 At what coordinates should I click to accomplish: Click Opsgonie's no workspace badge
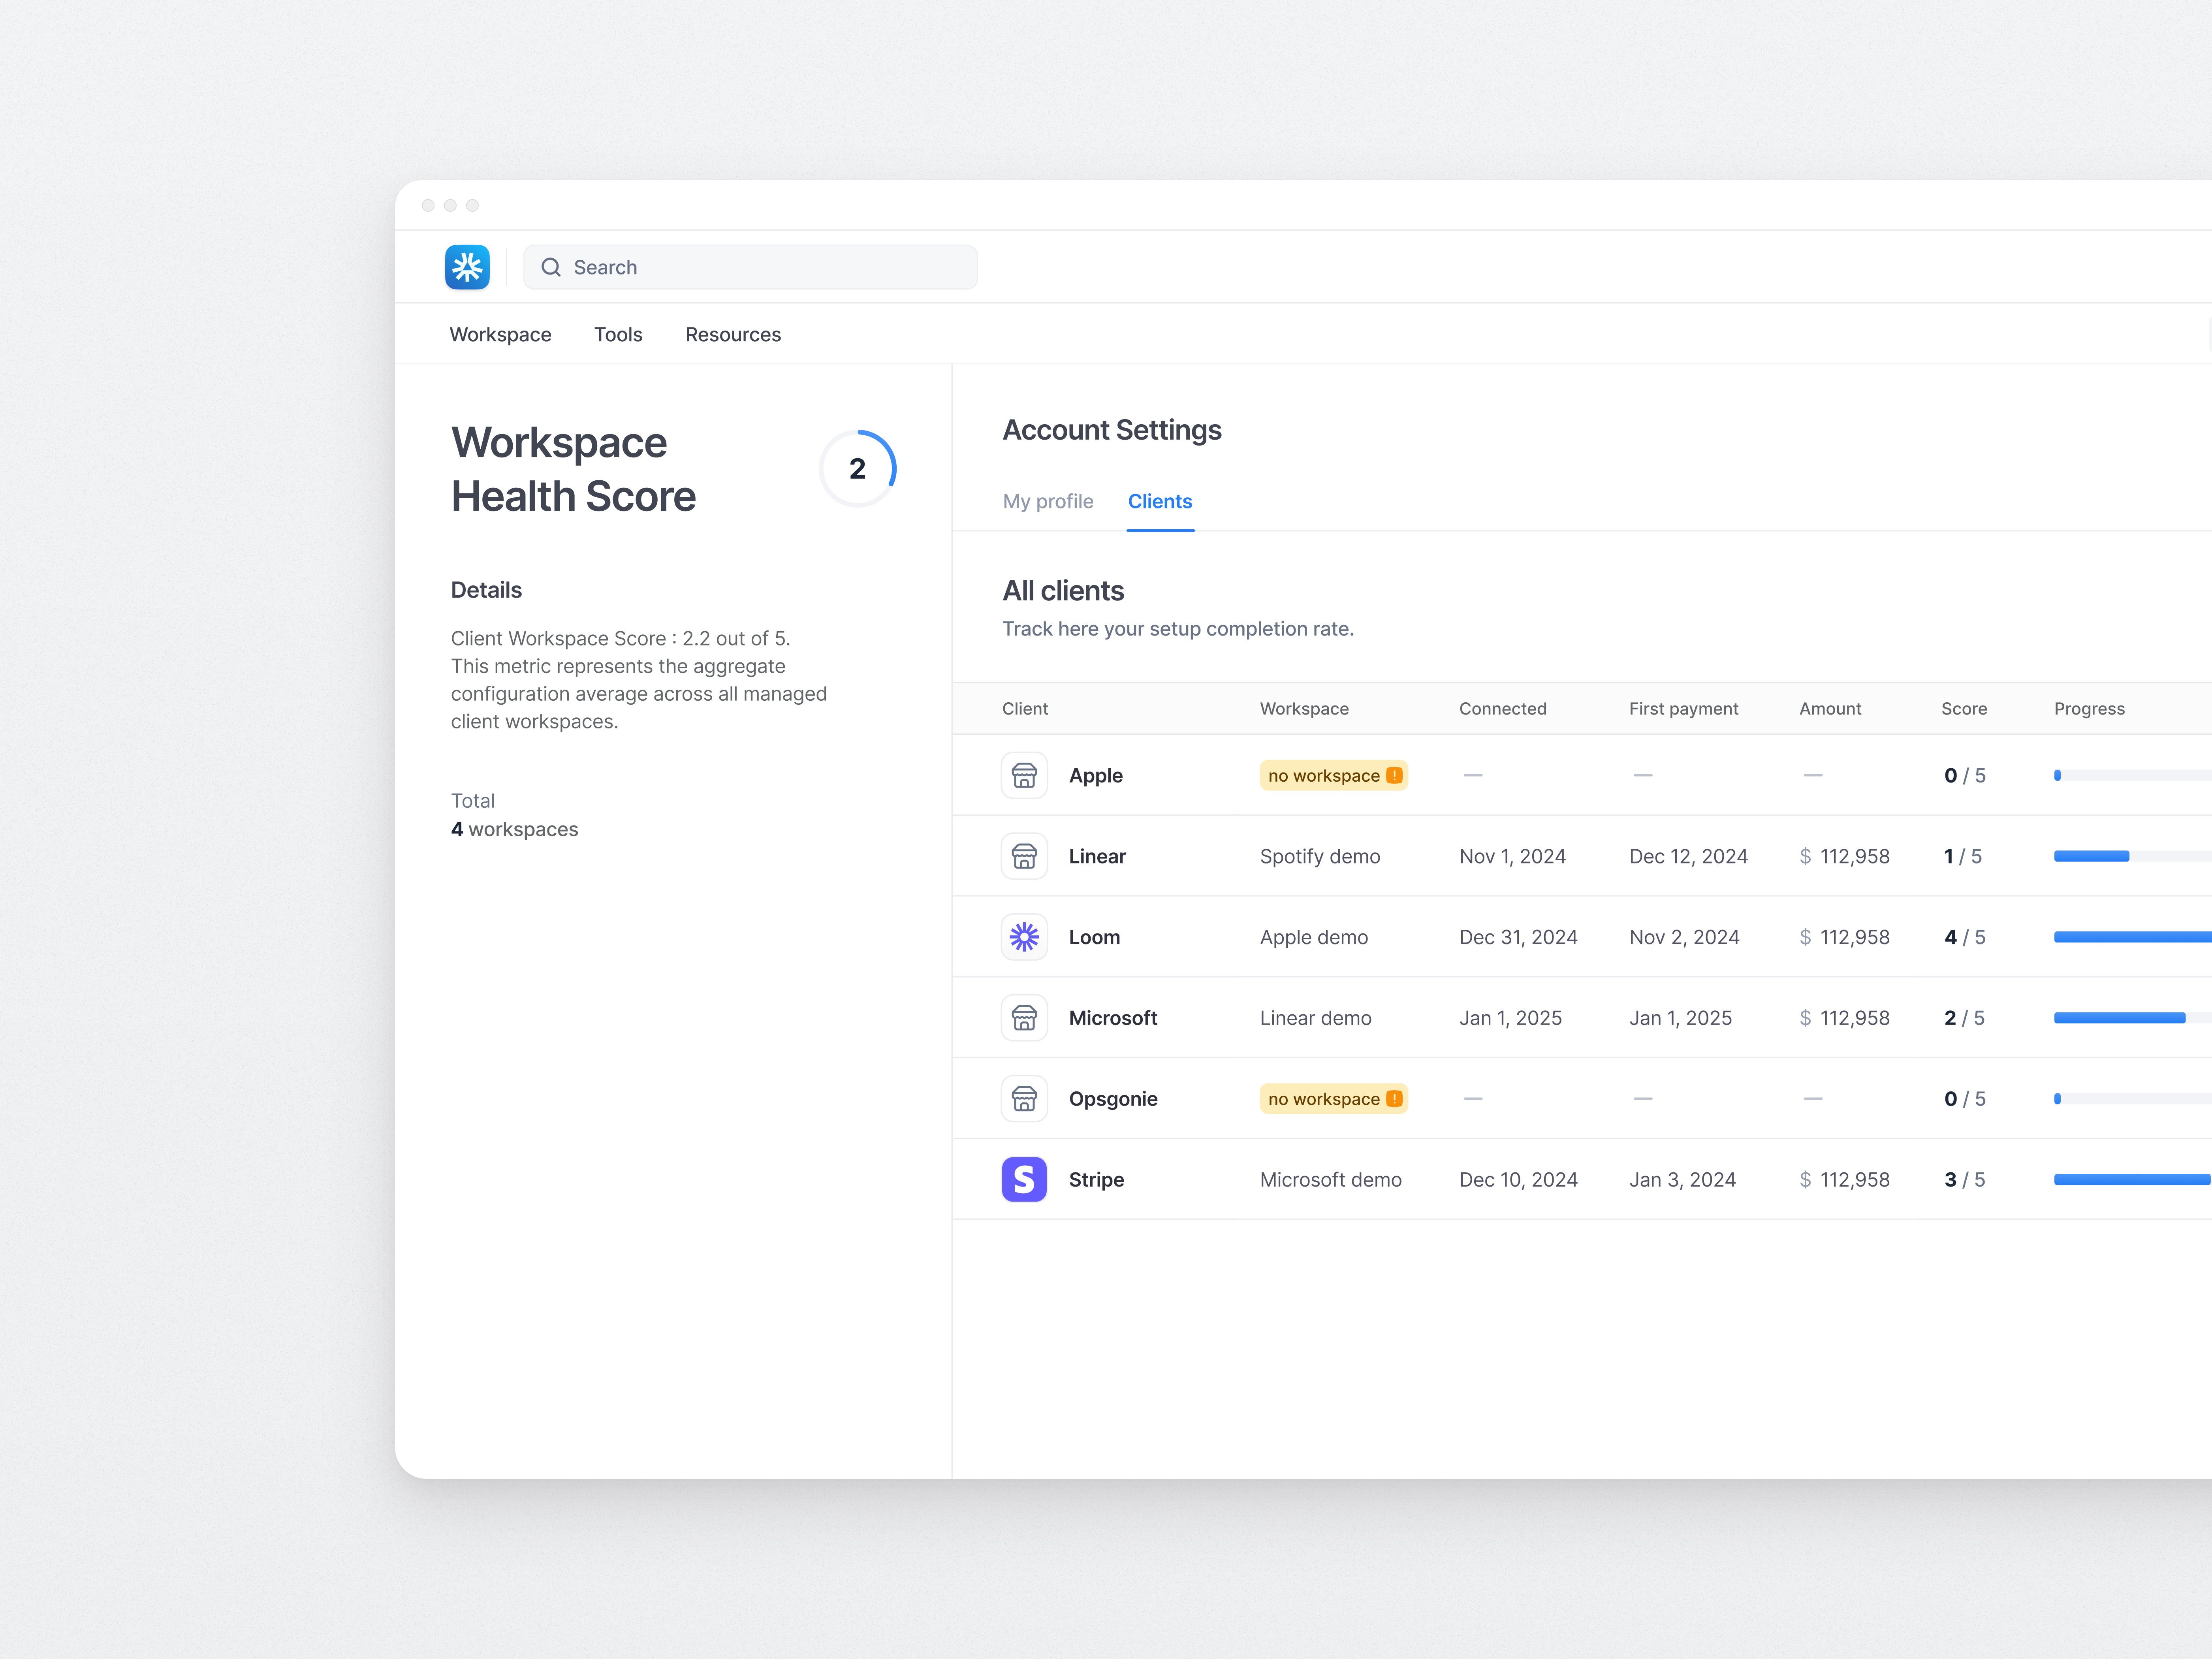[x=1334, y=1099]
